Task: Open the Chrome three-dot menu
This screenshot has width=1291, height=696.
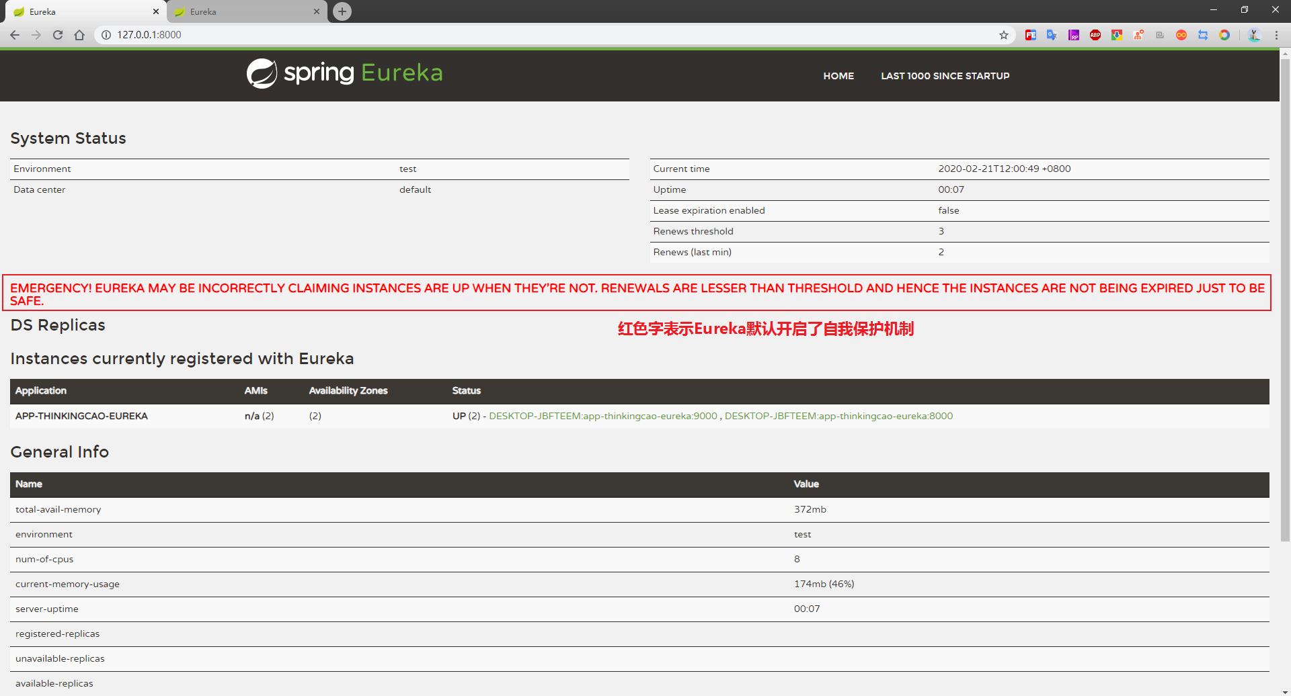Action: tap(1276, 35)
